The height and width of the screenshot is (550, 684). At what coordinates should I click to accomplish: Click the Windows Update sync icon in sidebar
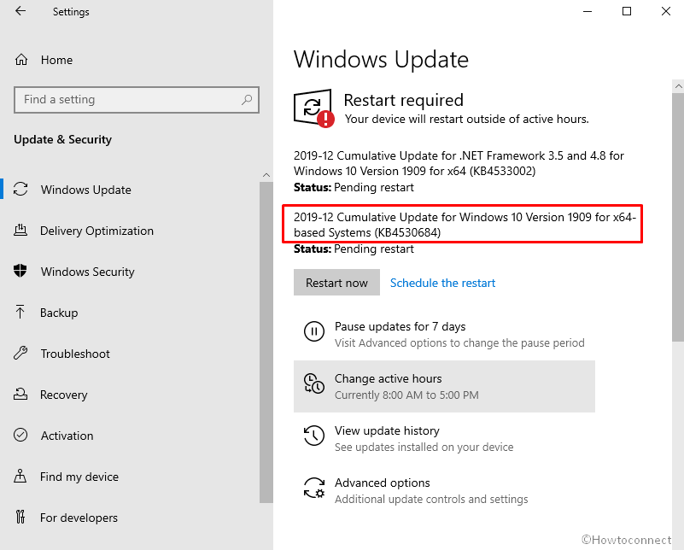tap(20, 189)
